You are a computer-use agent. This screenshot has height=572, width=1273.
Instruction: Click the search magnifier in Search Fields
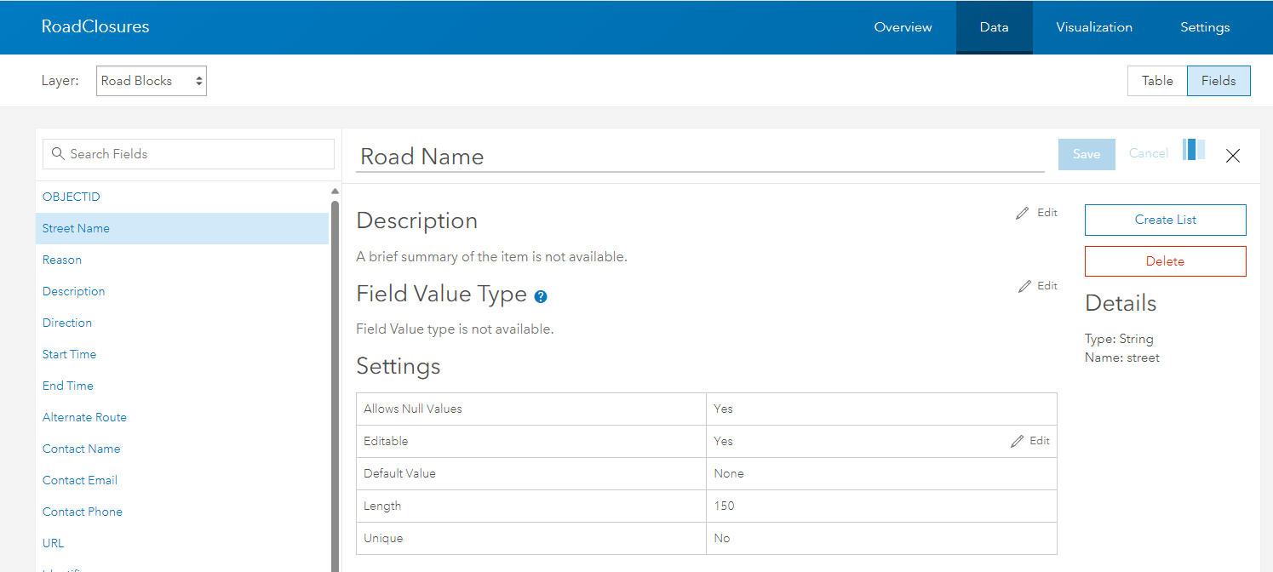(58, 153)
